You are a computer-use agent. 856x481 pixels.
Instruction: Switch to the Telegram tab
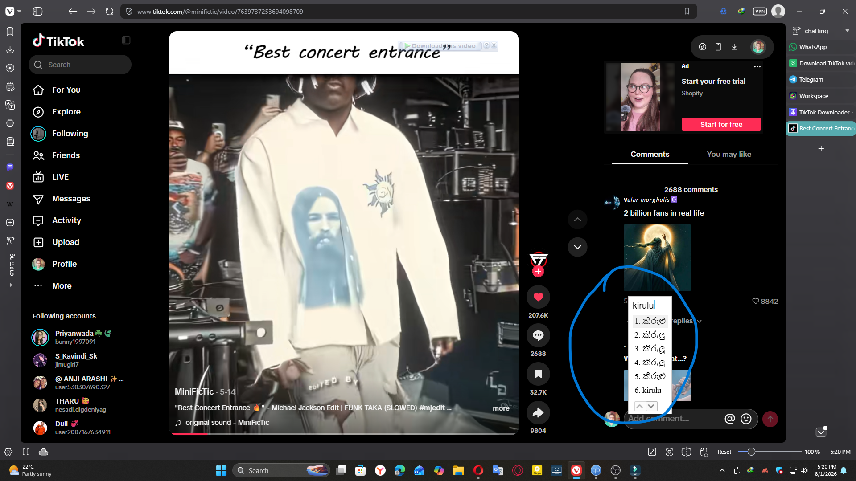tap(821, 80)
